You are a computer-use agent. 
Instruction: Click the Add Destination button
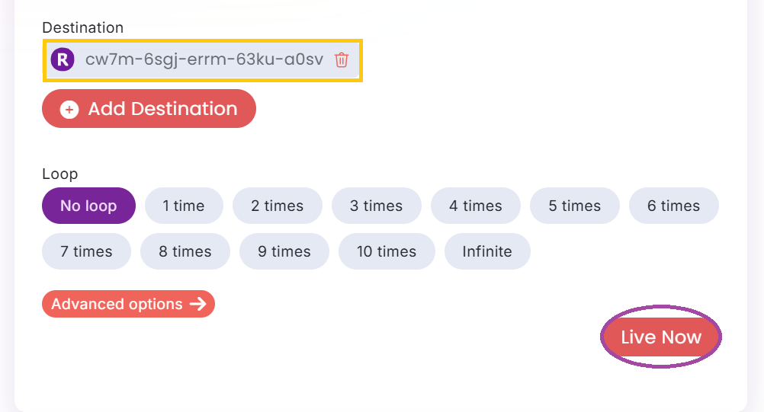coord(149,109)
